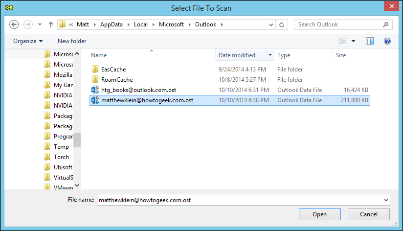Viewport: 403px width, 231px height.
Task: Expand the arrow after Microsoft in the path
Action: tap(189, 24)
